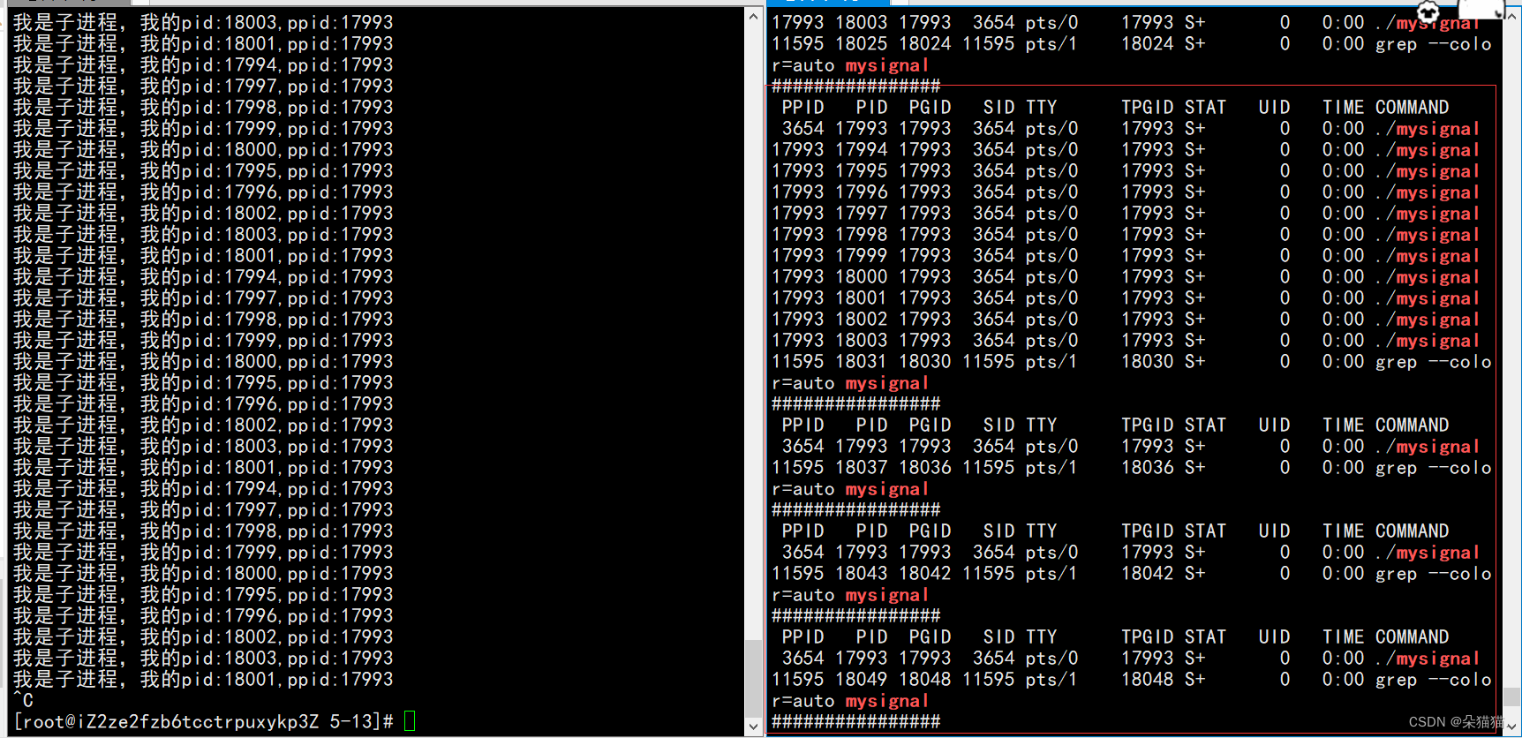Click right terminal's scrollbar up arrow
The height and width of the screenshot is (738, 1522).
click(1512, 16)
